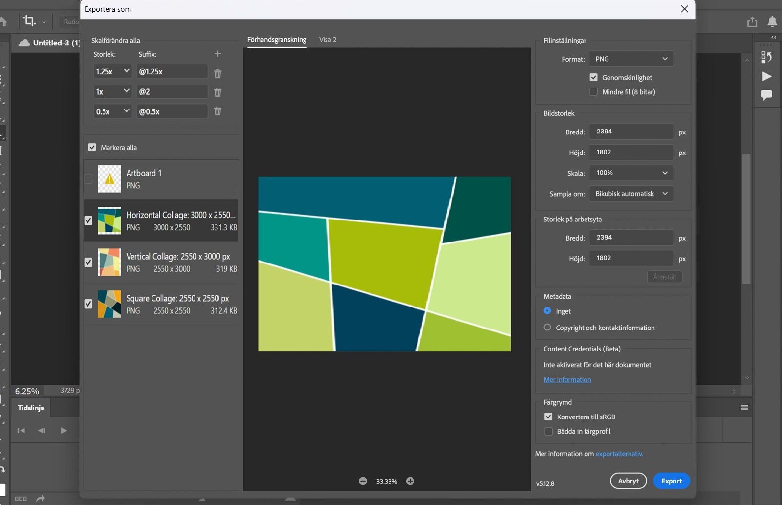Image resolution: width=782 pixels, height=505 pixels.
Task: Open the Format PNG dropdown
Action: 631,59
